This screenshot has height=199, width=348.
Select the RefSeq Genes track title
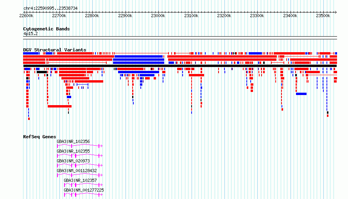[40, 137]
